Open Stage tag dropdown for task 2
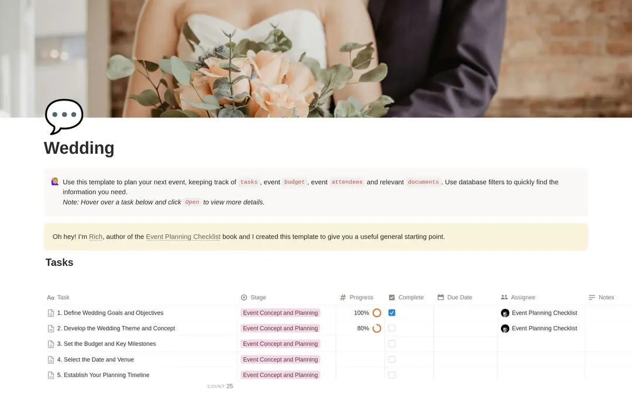The height and width of the screenshot is (394, 632). 280,329
